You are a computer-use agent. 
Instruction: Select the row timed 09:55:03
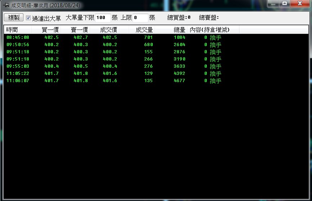pos(156,66)
